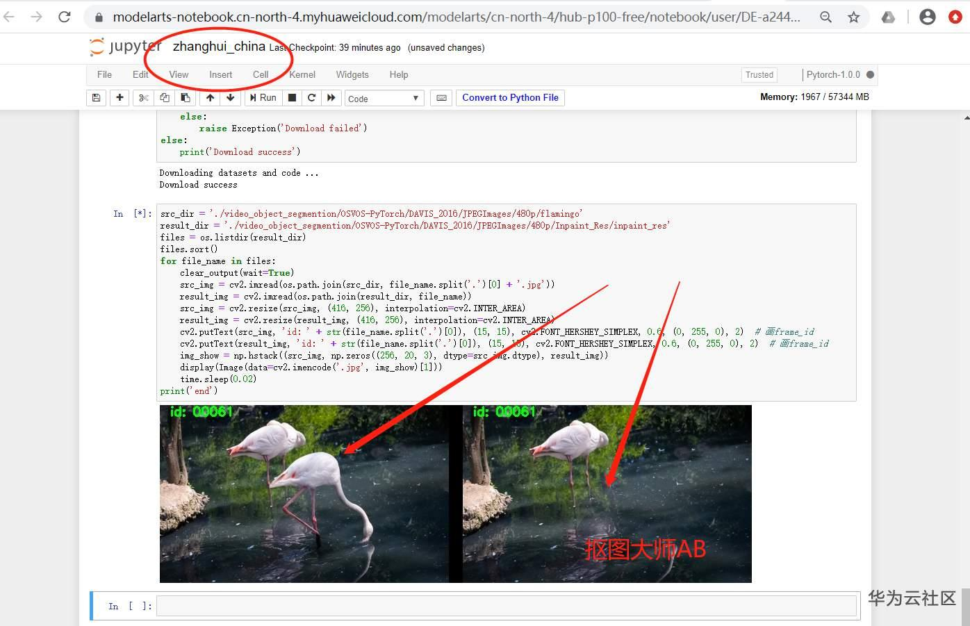The width and height of the screenshot is (970, 626).
Task: Reload the page with refresh icon
Action: coord(65,17)
